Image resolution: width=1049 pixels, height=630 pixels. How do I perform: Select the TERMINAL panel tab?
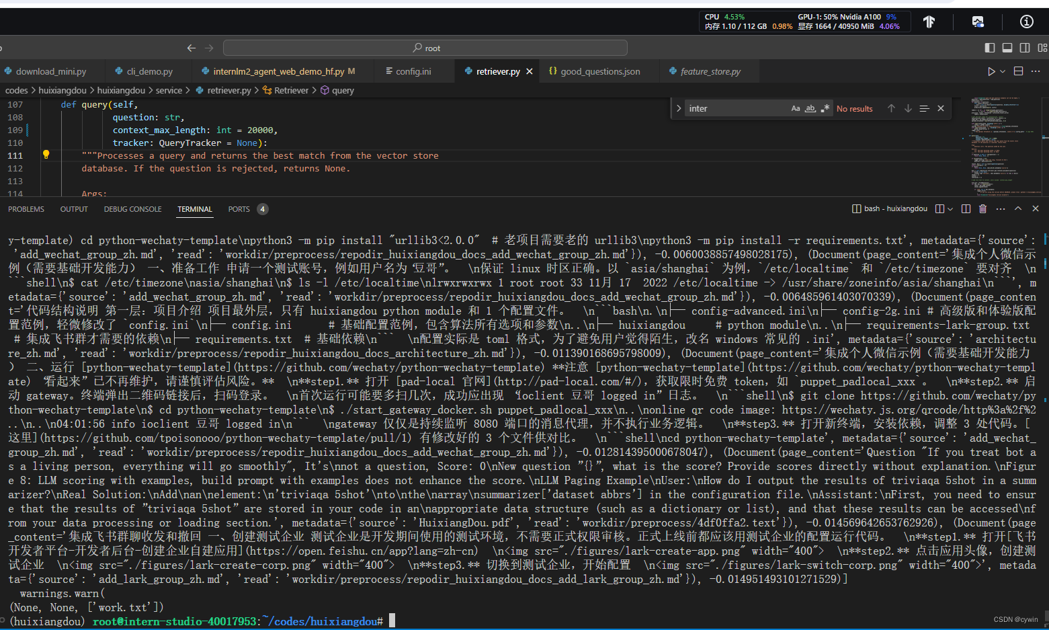click(x=195, y=209)
